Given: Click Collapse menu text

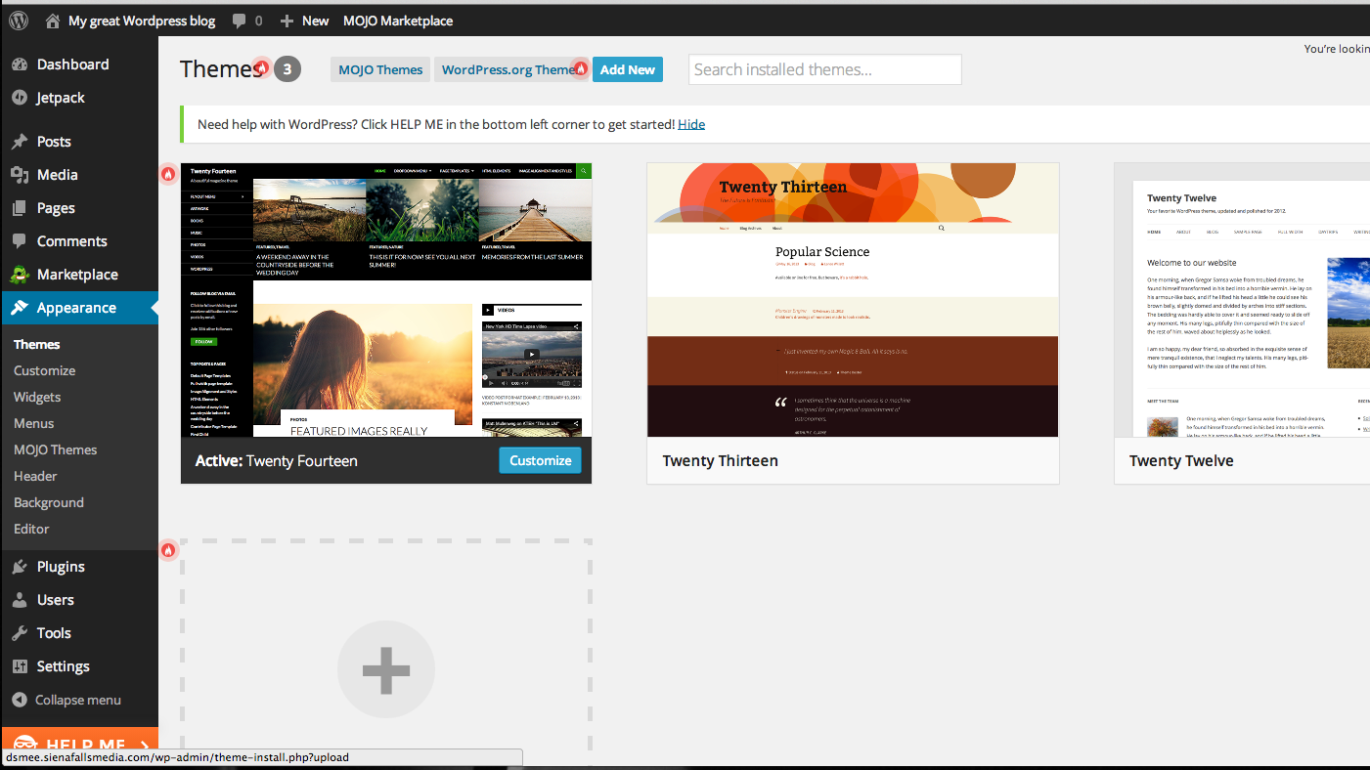Looking at the screenshot, I should [x=78, y=700].
